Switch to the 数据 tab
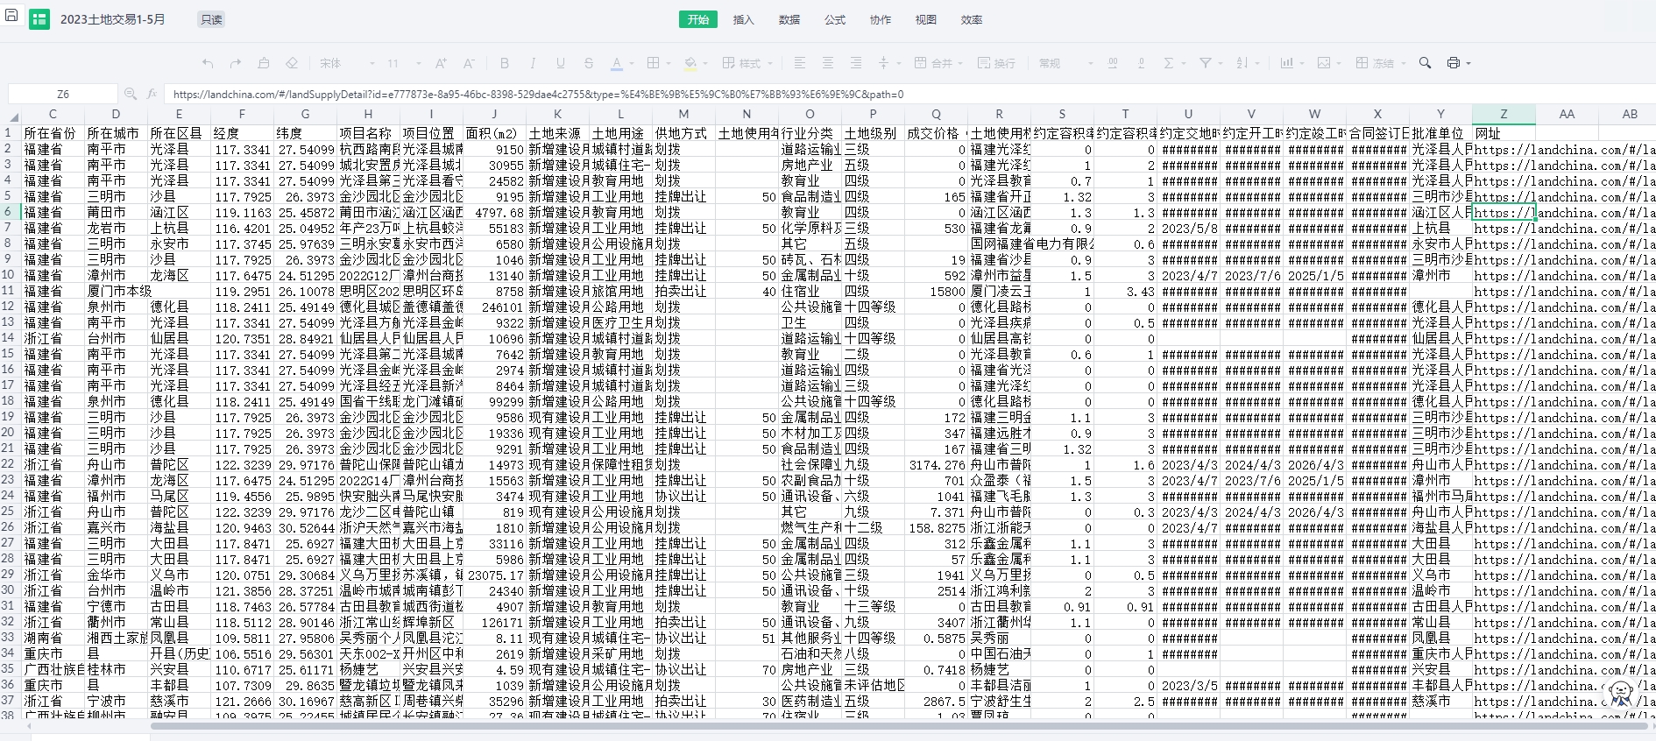This screenshot has height=741, width=1656. pos(789,19)
